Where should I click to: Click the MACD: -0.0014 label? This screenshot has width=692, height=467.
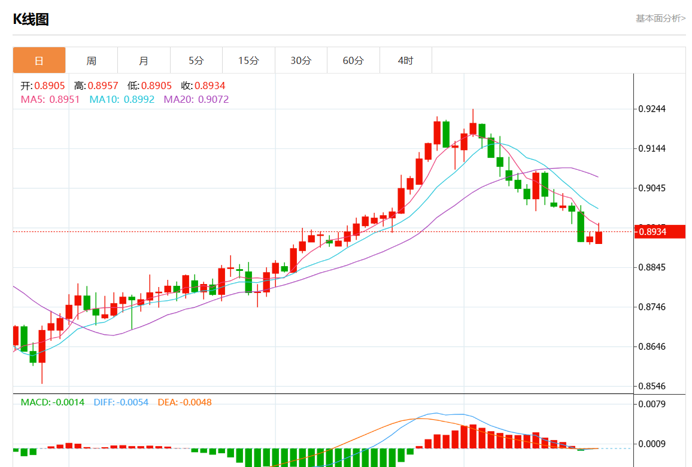coord(53,402)
